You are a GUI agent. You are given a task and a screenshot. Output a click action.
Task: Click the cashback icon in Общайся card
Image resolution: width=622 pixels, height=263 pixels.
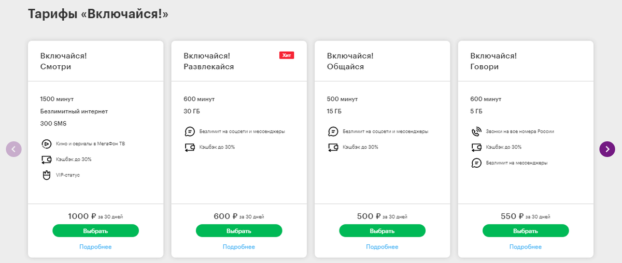click(333, 147)
